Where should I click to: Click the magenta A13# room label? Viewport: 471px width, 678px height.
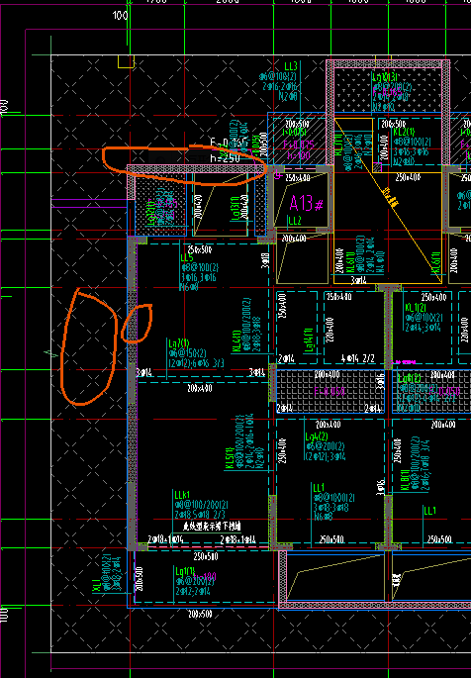[307, 203]
